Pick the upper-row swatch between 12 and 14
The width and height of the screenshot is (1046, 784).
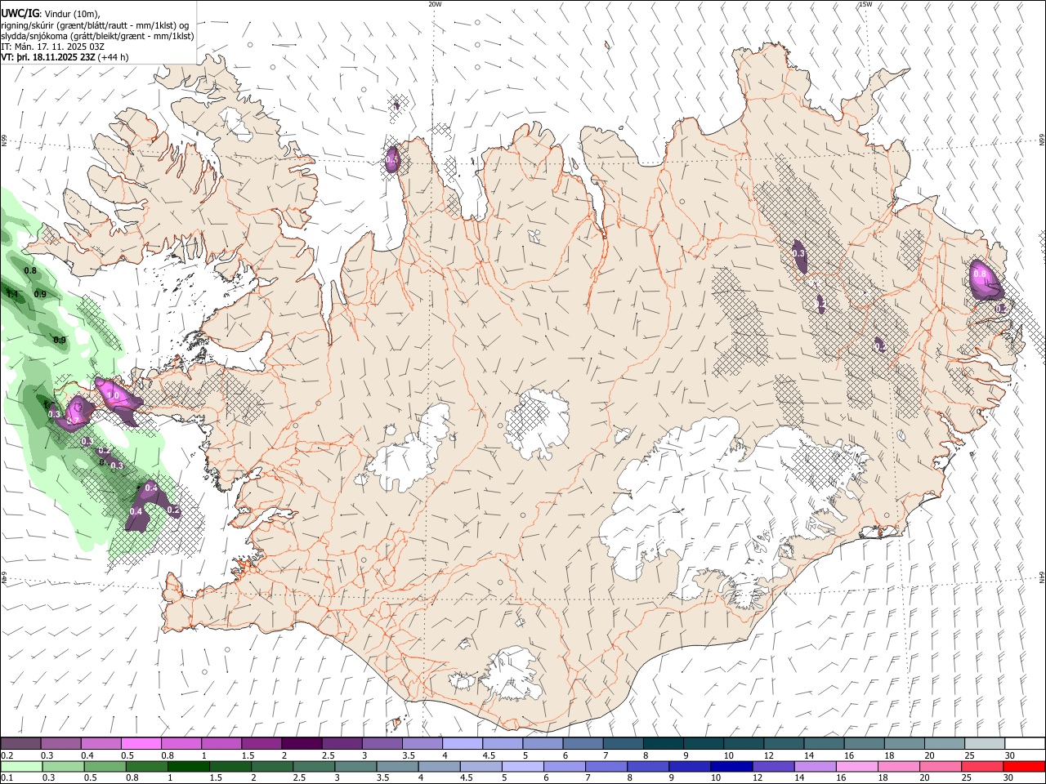point(784,743)
